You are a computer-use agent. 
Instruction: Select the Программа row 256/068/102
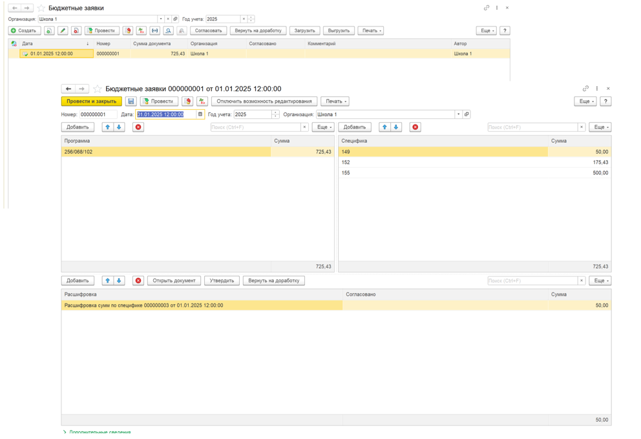198,152
